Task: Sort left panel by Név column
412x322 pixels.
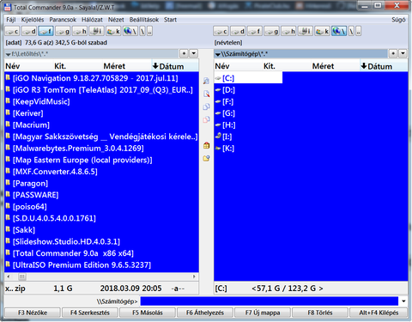Action: point(29,66)
